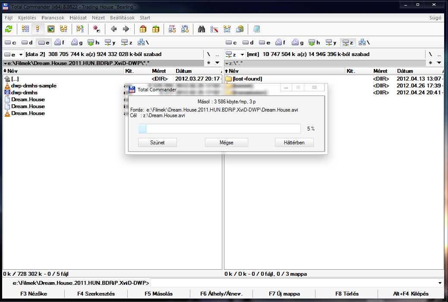Viewport: 448px width, 302px height.
Task: Open the Súgó help menu
Action: coord(435,18)
